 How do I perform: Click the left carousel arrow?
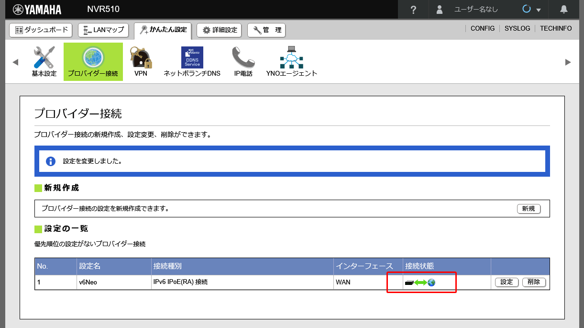pyautogui.click(x=15, y=62)
